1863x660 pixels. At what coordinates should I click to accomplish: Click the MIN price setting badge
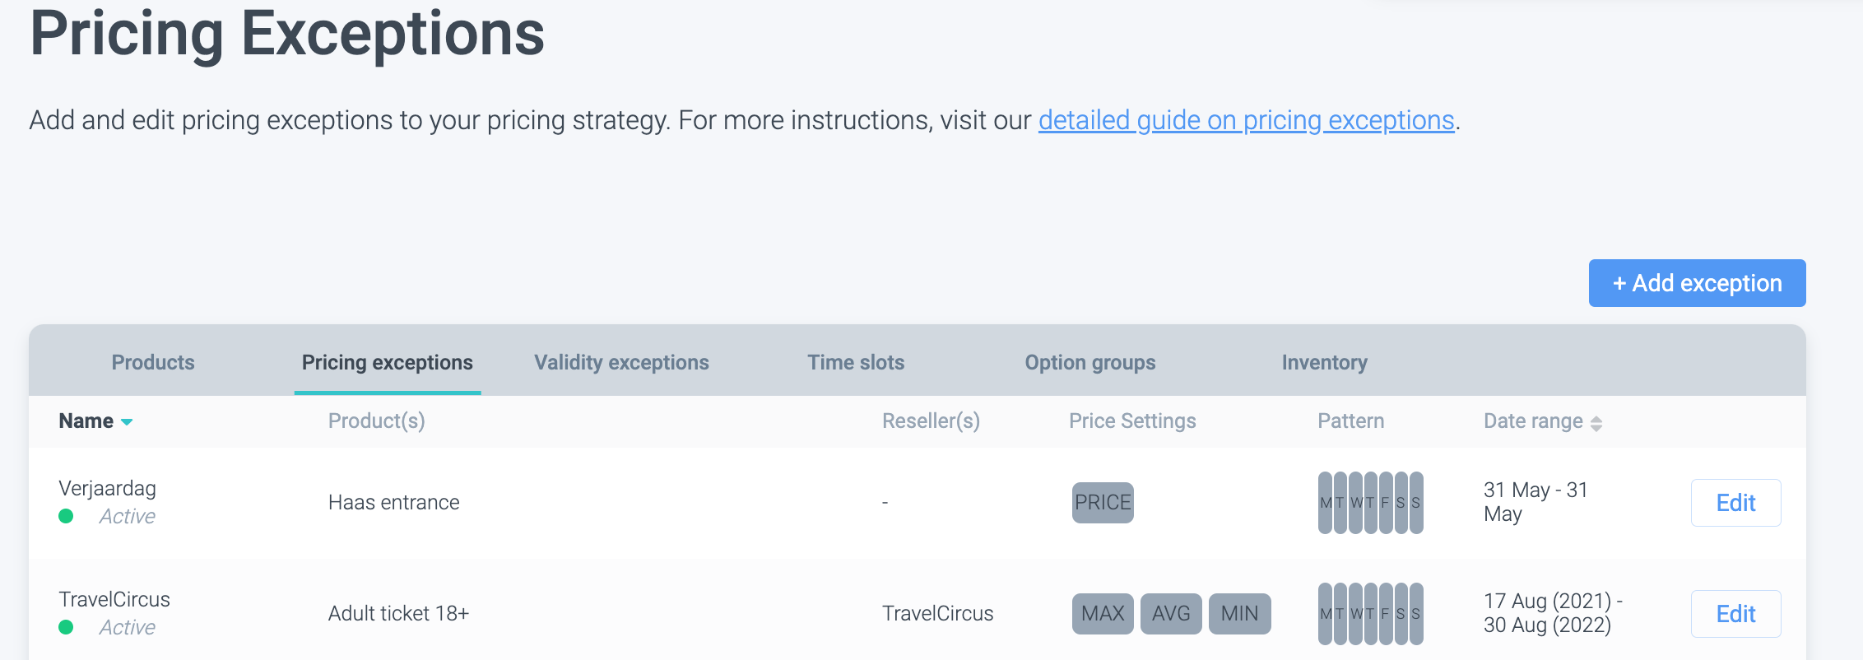[1239, 614]
